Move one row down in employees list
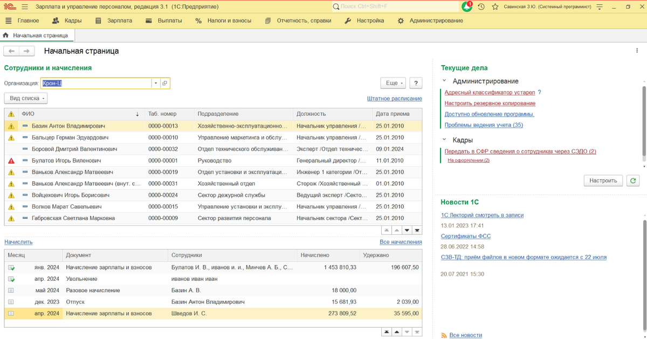This screenshot has height=339, width=647. tap(407, 230)
